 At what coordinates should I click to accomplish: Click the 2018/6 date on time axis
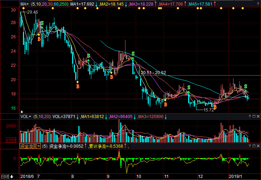click(27, 177)
